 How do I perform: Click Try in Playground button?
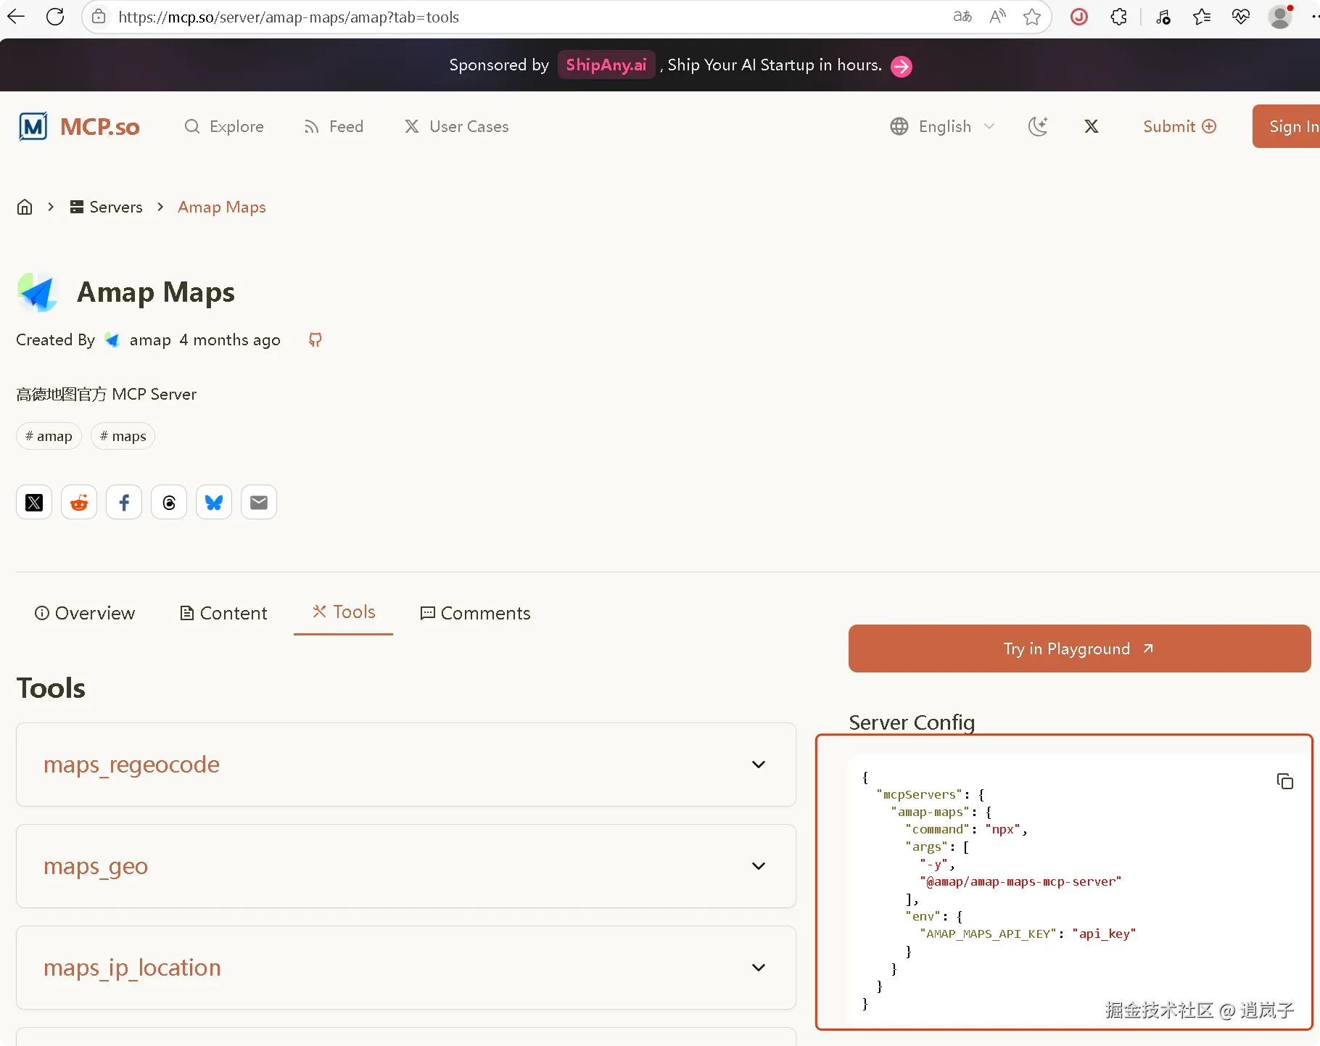pyautogui.click(x=1079, y=648)
